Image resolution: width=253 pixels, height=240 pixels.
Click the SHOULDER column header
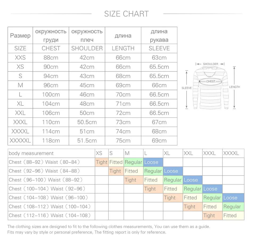(x=87, y=48)
